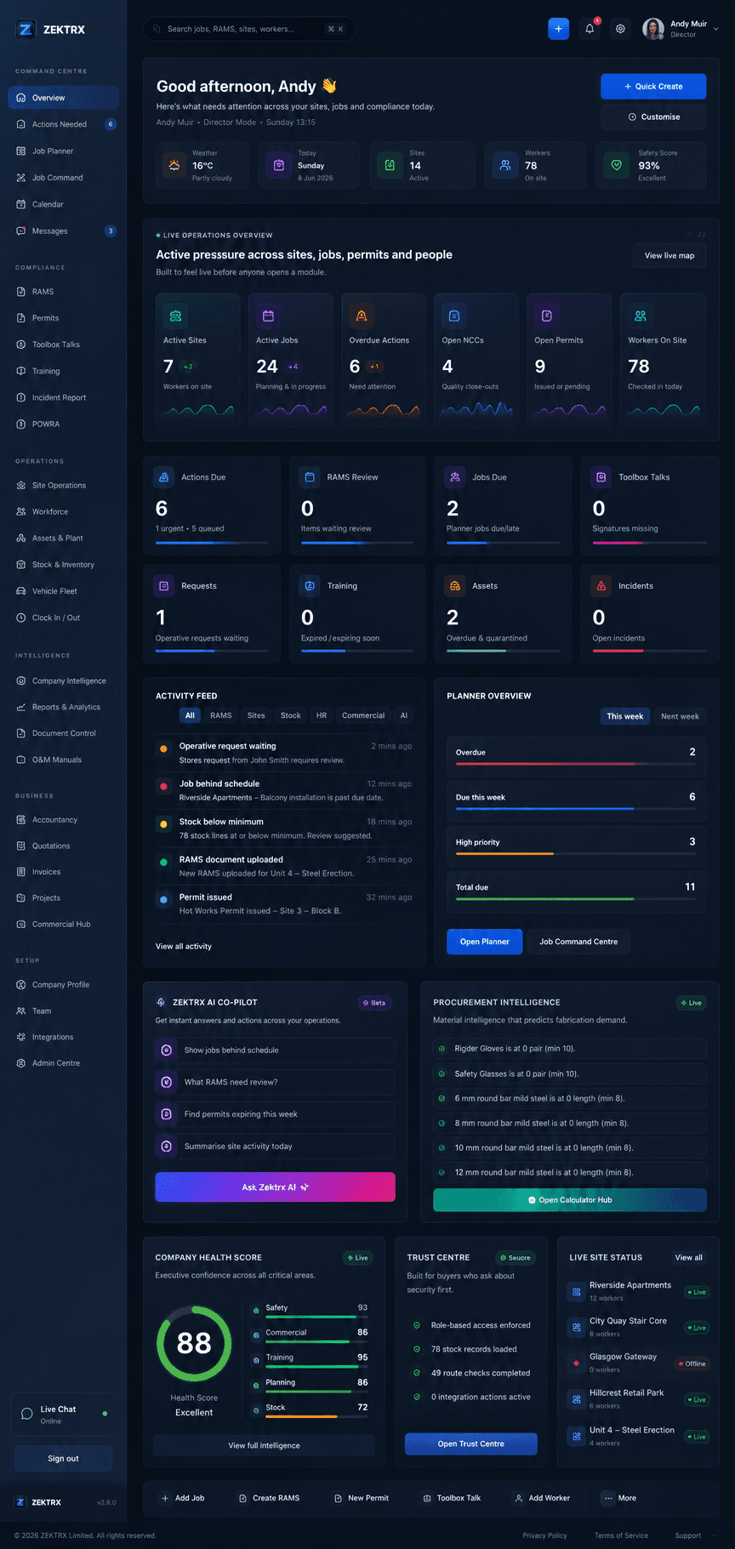Open Incident Report sidebar icon
Image resolution: width=735 pixels, height=1549 pixels.
click(x=21, y=397)
